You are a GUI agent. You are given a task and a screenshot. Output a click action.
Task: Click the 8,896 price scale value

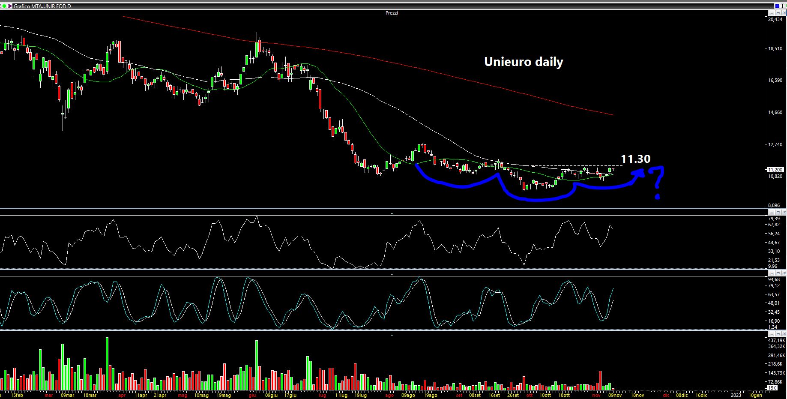pyautogui.click(x=774, y=205)
